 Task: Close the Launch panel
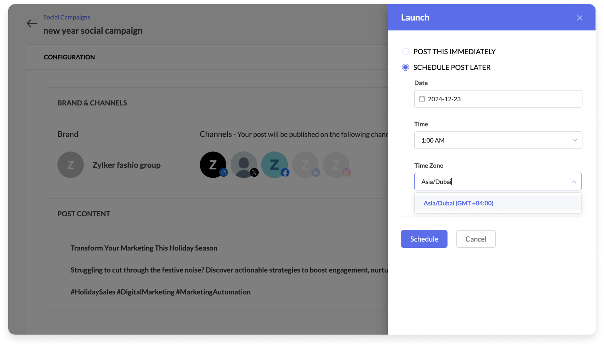[579, 18]
